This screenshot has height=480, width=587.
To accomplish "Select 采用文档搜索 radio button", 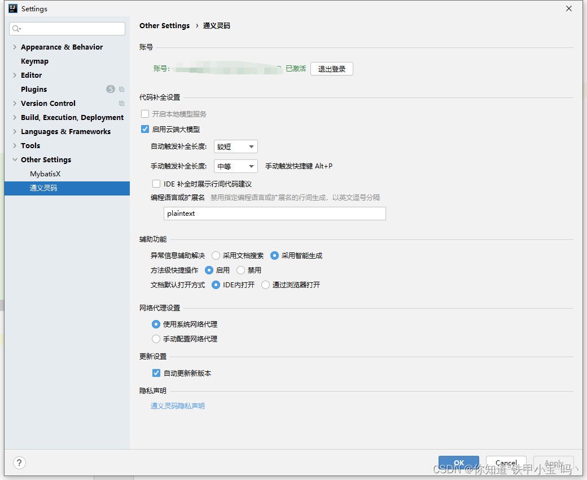I will click(216, 256).
